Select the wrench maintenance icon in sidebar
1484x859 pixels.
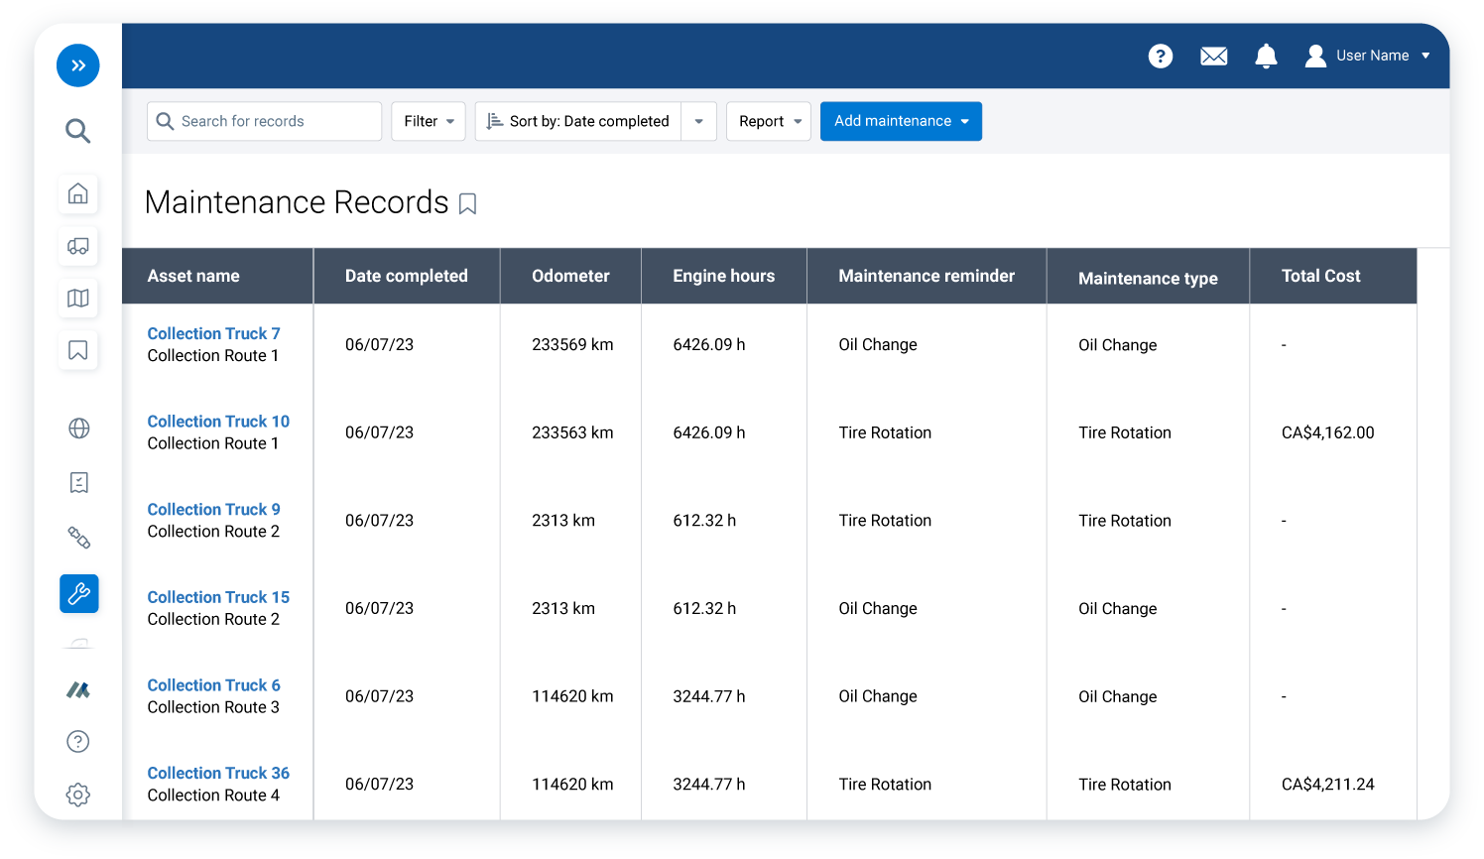78,594
